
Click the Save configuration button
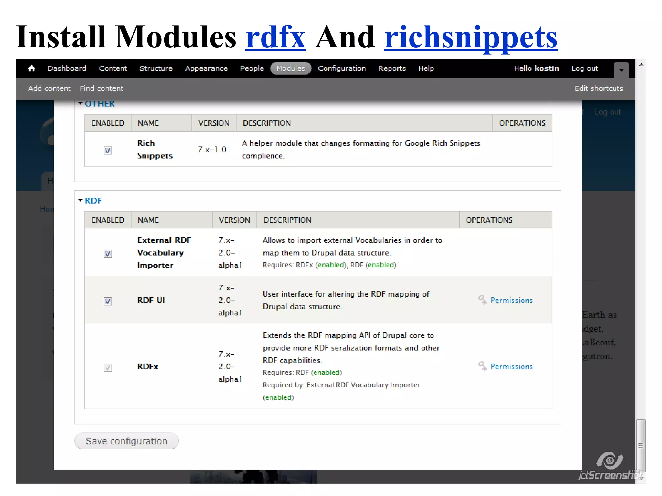(126, 441)
